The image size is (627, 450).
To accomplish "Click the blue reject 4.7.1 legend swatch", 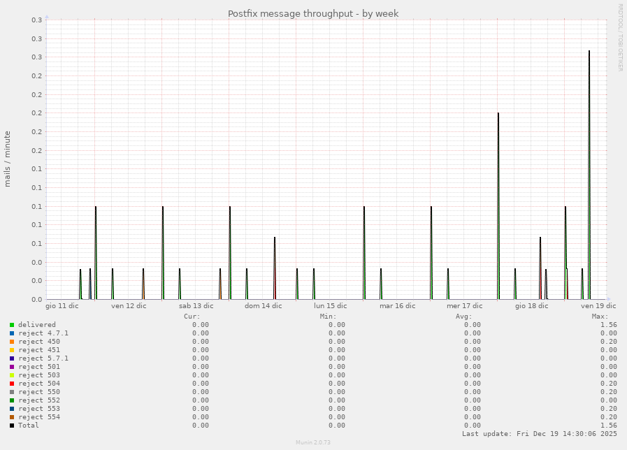I will tap(11, 333).
